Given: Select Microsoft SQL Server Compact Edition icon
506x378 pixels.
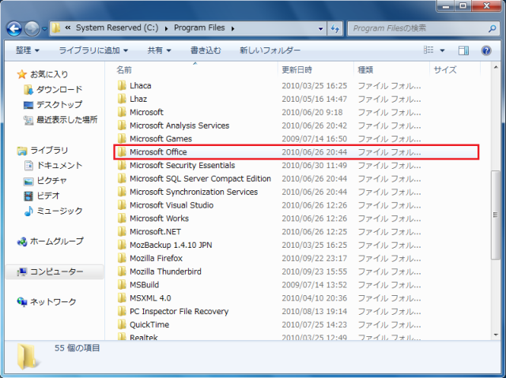Looking at the screenshot, I should tap(122, 178).
